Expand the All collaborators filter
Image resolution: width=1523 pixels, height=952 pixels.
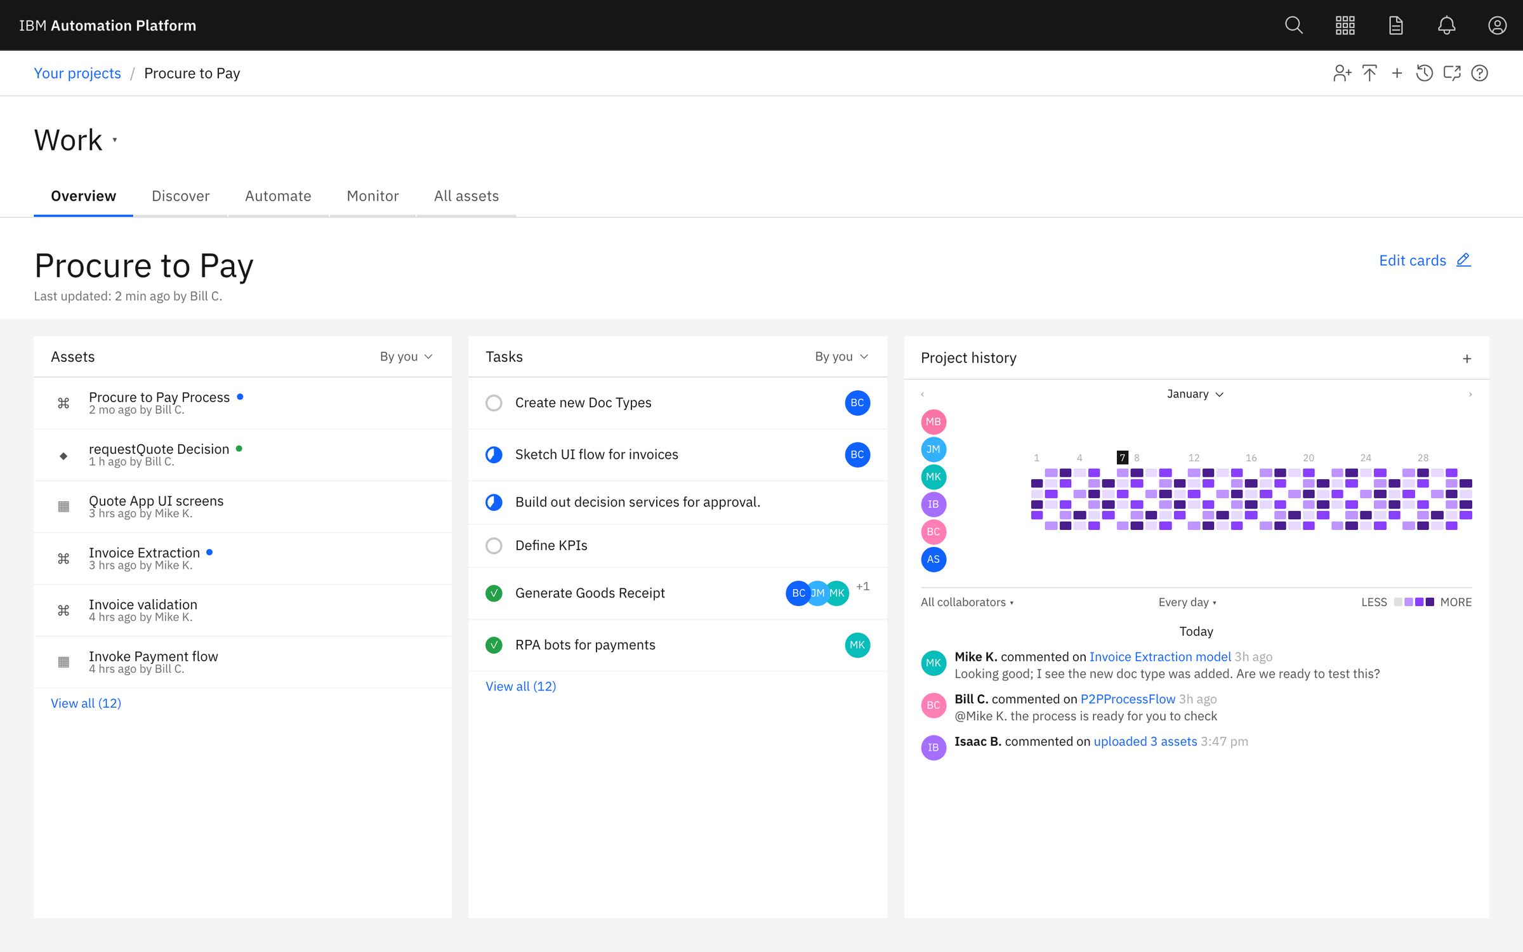(x=967, y=602)
